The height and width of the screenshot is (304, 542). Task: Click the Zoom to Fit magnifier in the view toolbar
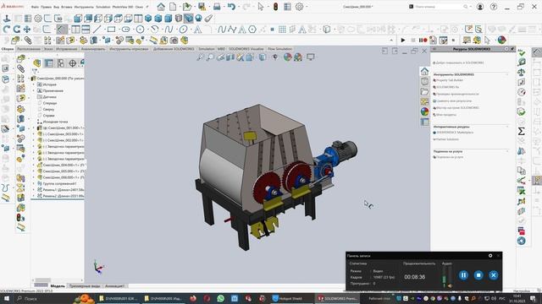200,57
